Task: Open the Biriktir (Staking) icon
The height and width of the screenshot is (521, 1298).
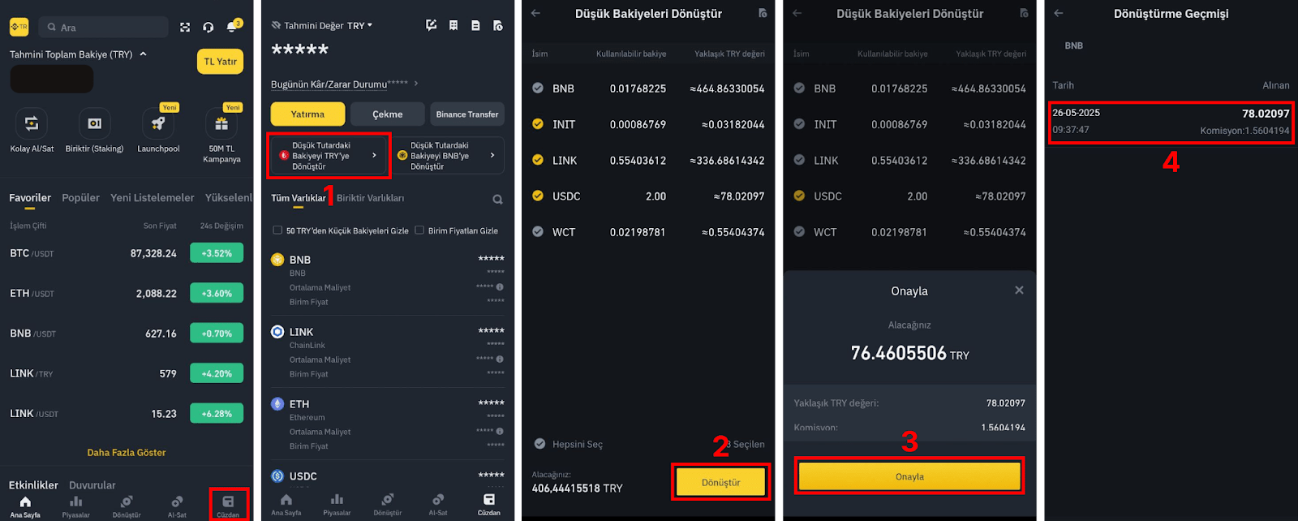Action: [x=95, y=123]
